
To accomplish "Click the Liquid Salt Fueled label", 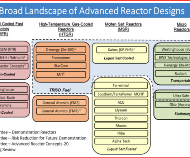I will pos(122,149).
